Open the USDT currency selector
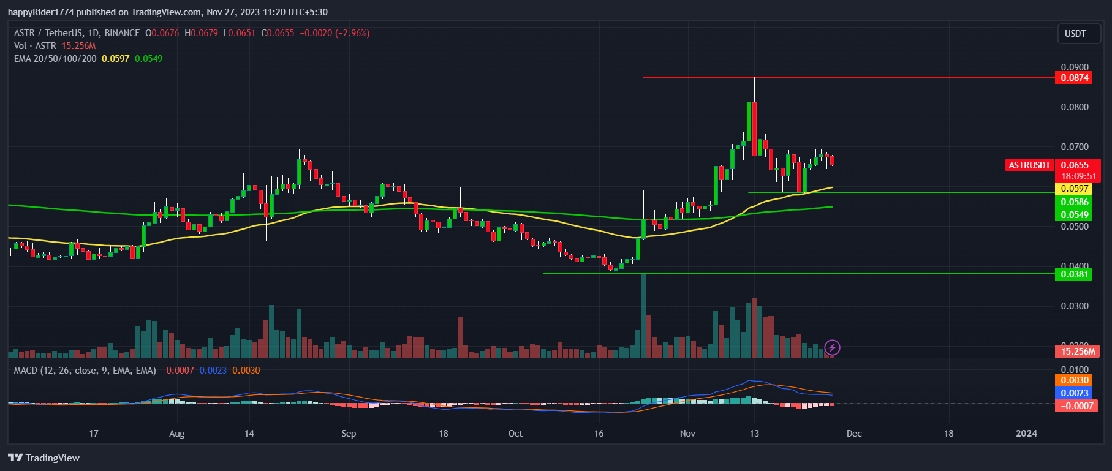This screenshot has height=471, width=1112. (x=1079, y=34)
